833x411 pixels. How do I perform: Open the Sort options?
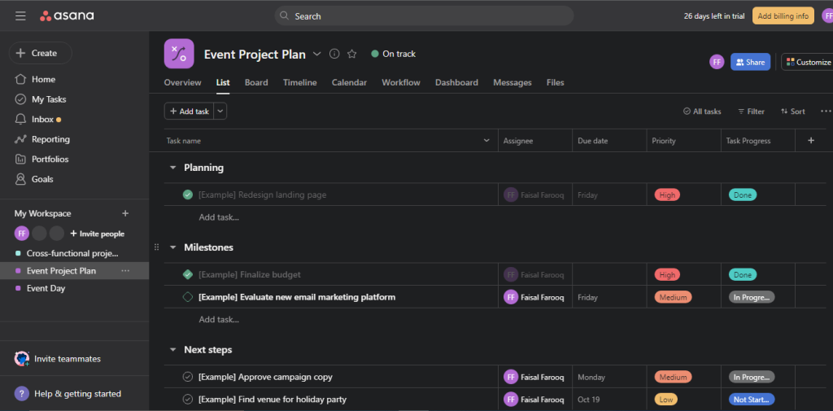coord(792,111)
